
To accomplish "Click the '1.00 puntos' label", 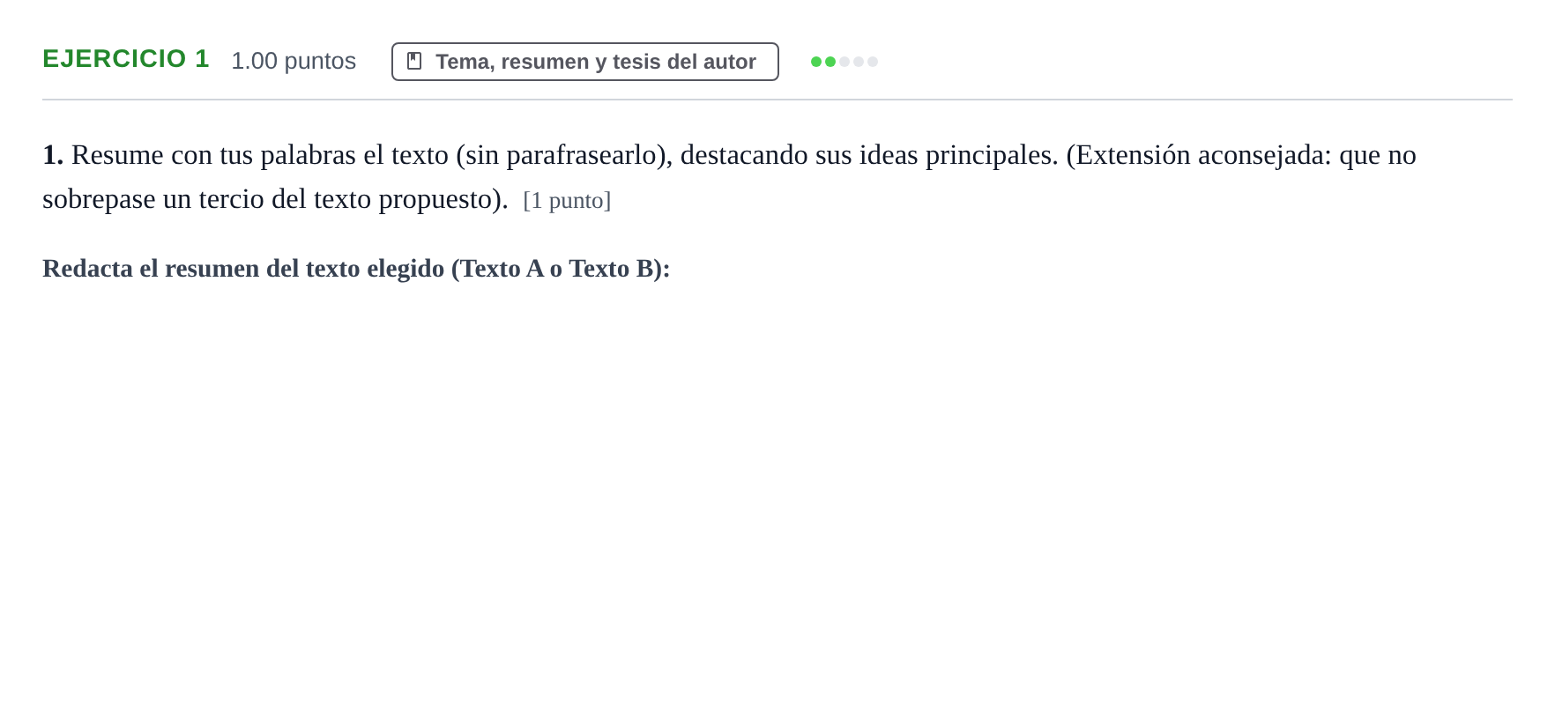I will tap(294, 61).
